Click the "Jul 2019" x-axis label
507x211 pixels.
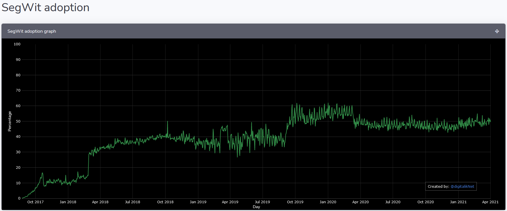tap(263, 202)
